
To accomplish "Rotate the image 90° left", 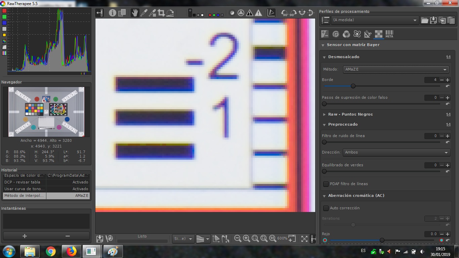I will tap(285, 13).
